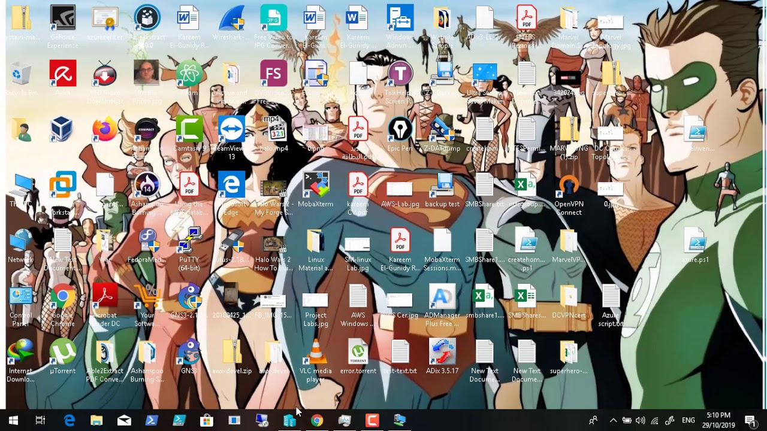The height and width of the screenshot is (431, 767).
Task: Open PuTTY (64-bit) shortcut
Action: pyautogui.click(x=189, y=241)
